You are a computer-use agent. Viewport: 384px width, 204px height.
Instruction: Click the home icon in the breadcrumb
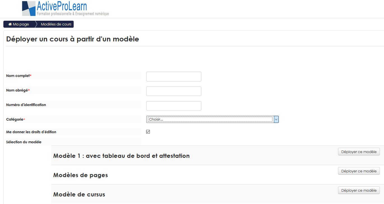pos(10,24)
